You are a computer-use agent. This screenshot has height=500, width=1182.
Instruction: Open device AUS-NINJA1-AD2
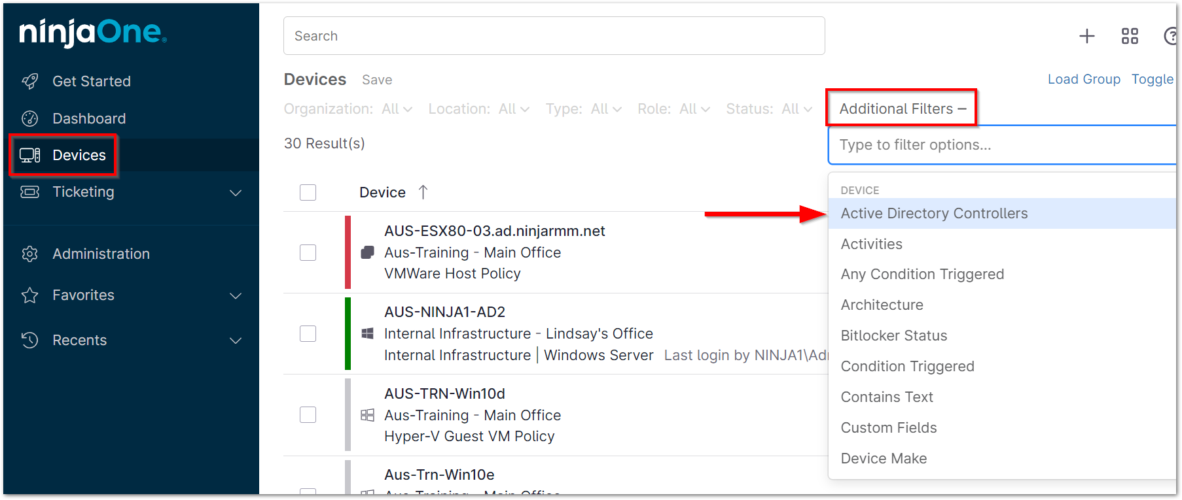[445, 312]
